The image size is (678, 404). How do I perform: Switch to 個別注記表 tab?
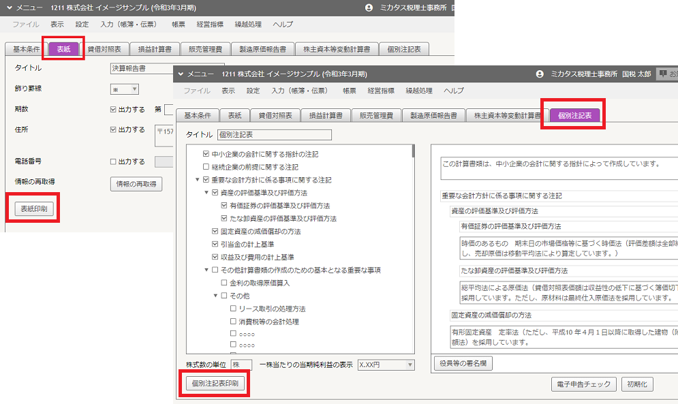[x=574, y=116]
